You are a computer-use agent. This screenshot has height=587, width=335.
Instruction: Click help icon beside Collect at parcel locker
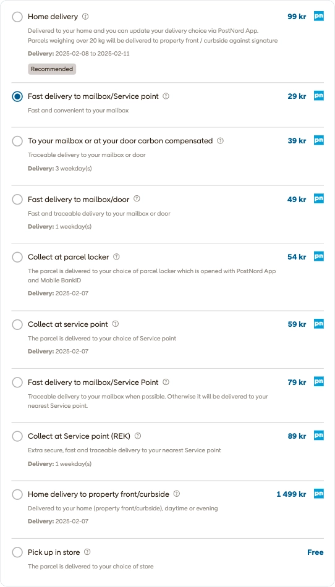tap(116, 257)
